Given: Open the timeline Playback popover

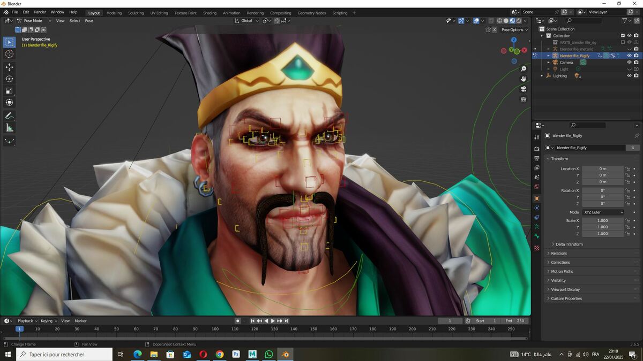Looking at the screenshot, I should [x=27, y=321].
